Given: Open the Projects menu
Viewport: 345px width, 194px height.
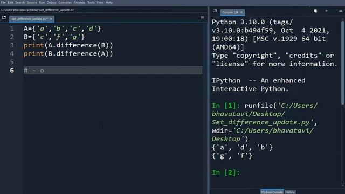Looking at the screenshot, I should [79, 2].
